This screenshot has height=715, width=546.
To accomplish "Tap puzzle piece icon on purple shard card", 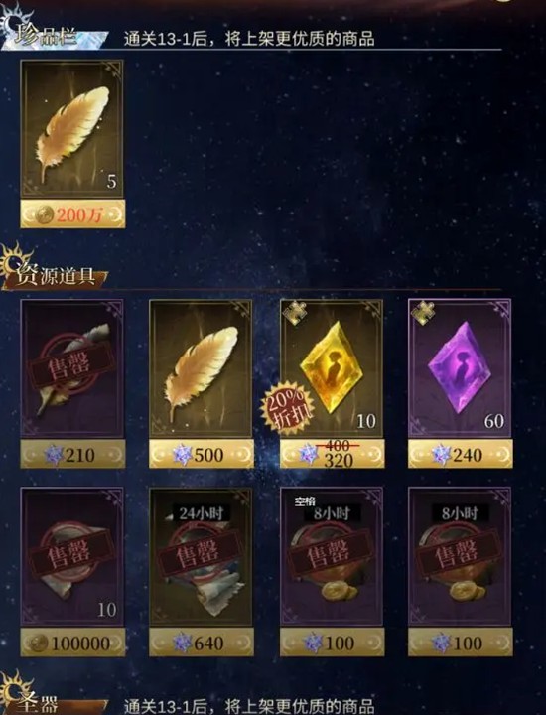I will [423, 312].
